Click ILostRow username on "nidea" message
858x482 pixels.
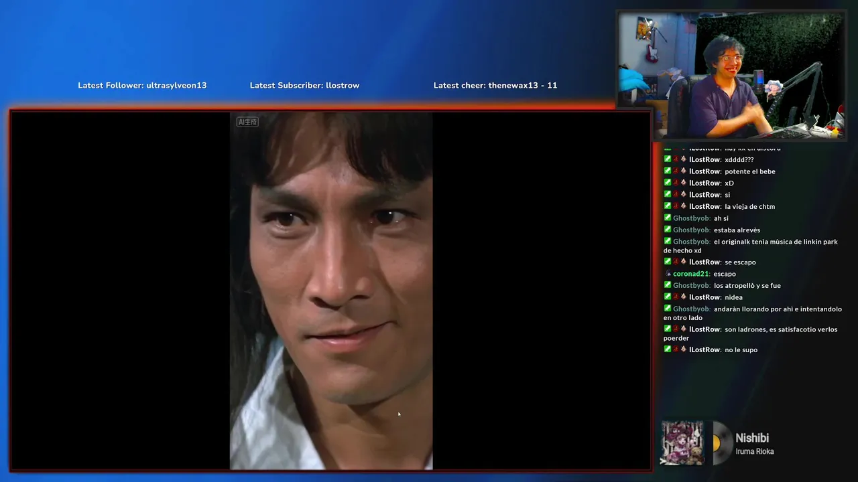[x=704, y=297]
